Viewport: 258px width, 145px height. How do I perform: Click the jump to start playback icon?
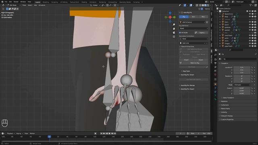click(x=101, y=133)
